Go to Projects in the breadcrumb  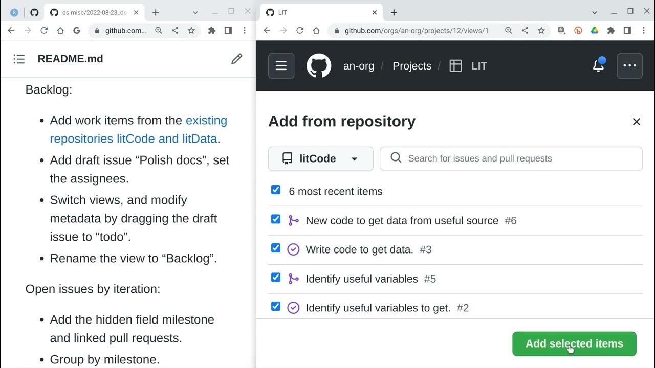[411, 66]
